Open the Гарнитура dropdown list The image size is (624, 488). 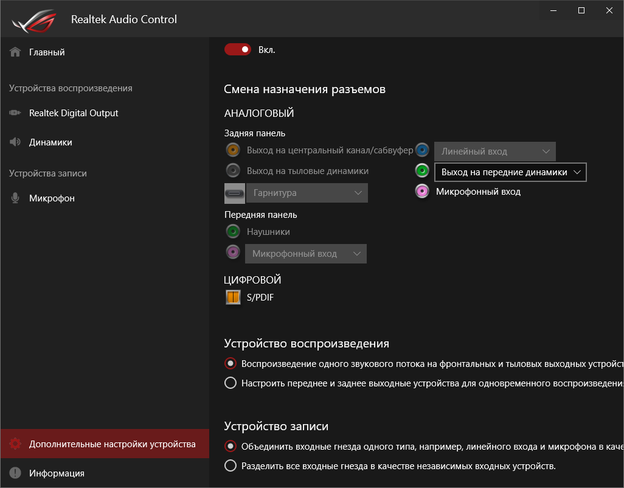coord(307,193)
